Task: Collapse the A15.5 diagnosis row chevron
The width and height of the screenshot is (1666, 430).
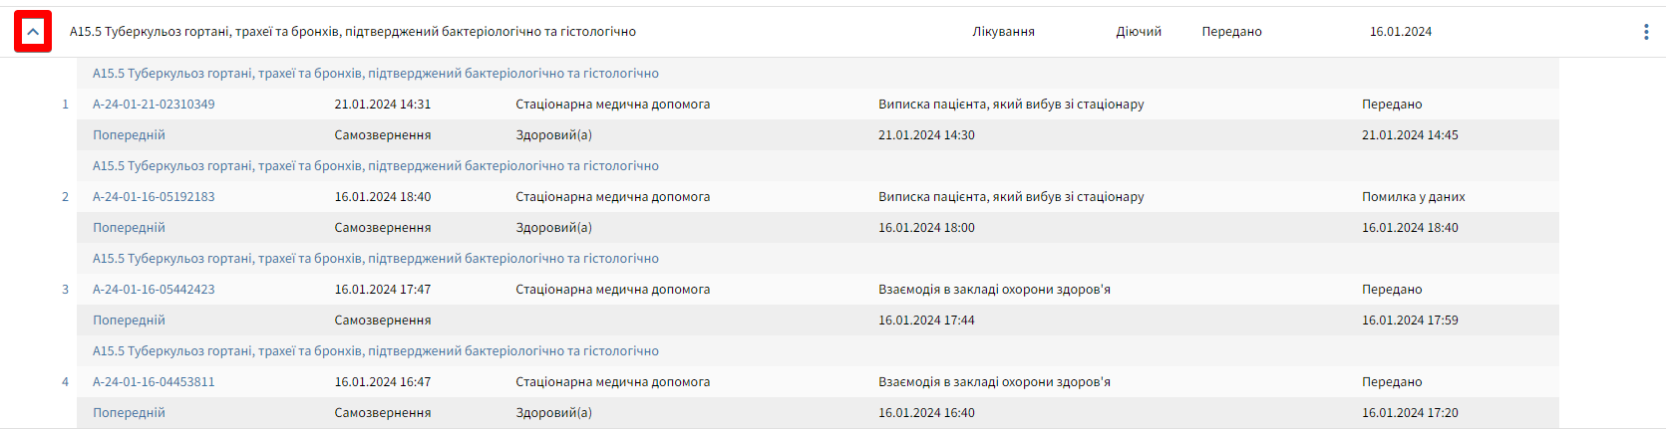Action: point(33,32)
